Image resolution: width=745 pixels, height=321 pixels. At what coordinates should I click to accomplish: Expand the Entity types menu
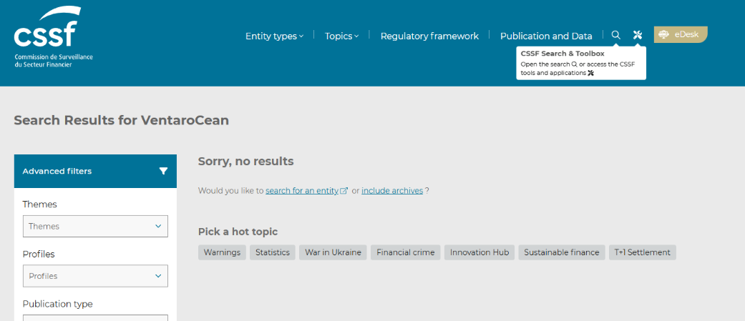[274, 36]
